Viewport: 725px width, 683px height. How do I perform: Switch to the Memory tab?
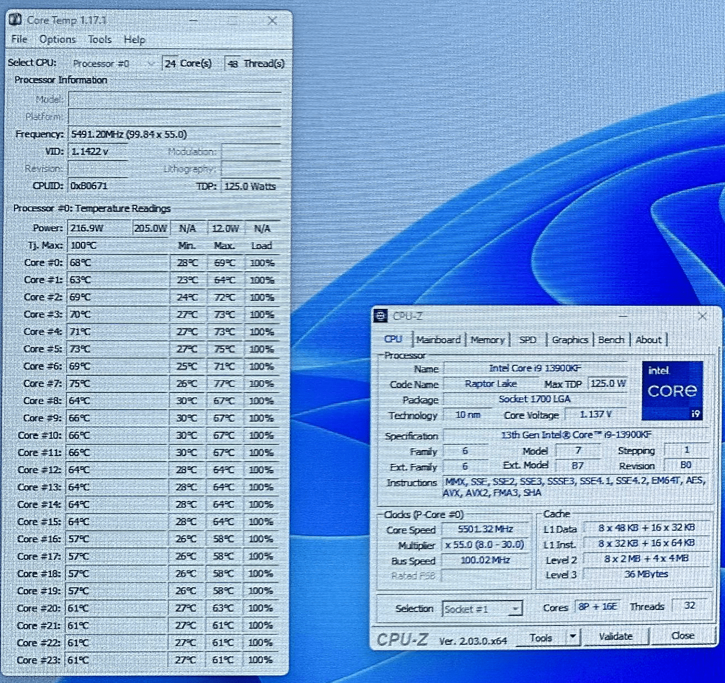tap(487, 340)
